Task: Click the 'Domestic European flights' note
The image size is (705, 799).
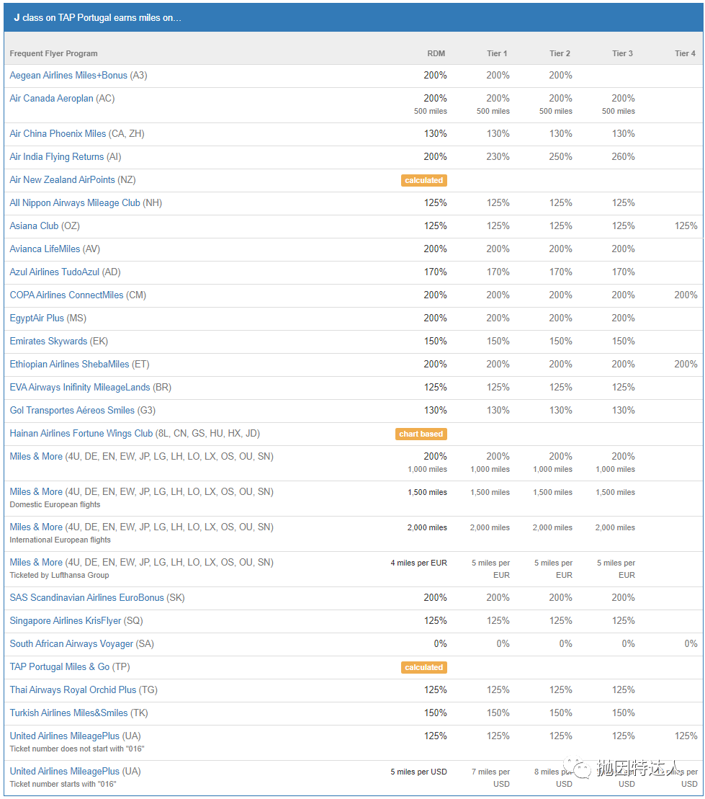Action: (x=55, y=504)
